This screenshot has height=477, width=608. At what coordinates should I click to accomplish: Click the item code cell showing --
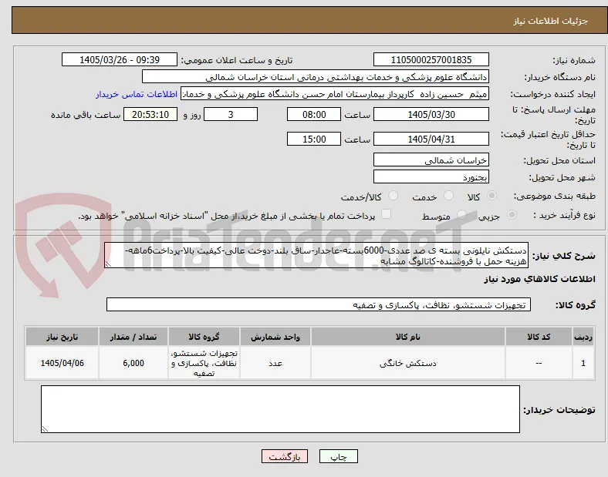point(539,363)
